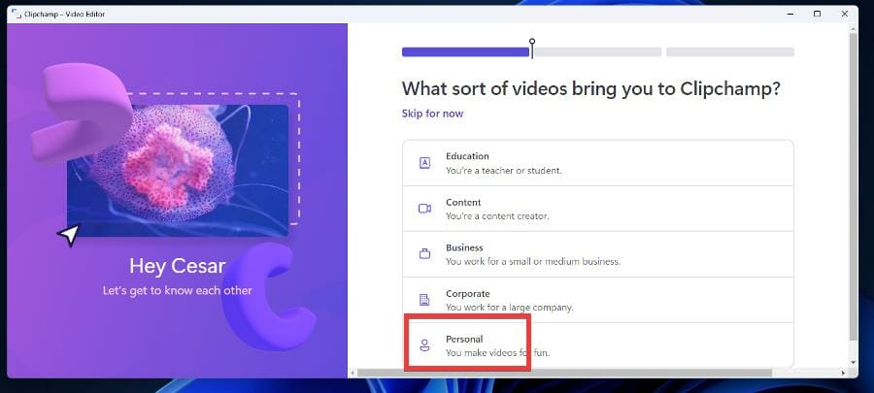Click the Business briefcase icon
This screenshot has width=874, height=393.
click(x=424, y=254)
